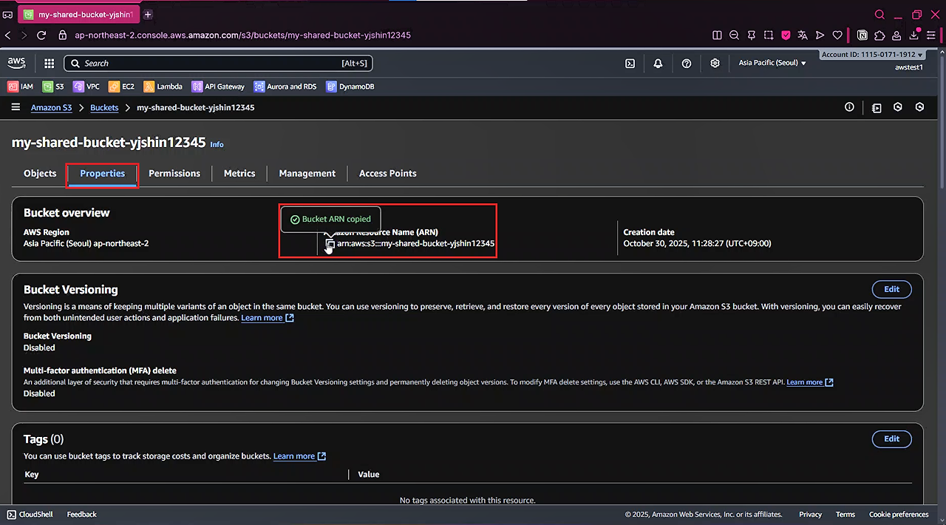The width and height of the screenshot is (946, 525).
Task: Click the browser address bar URL
Action: [x=242, y=35]
